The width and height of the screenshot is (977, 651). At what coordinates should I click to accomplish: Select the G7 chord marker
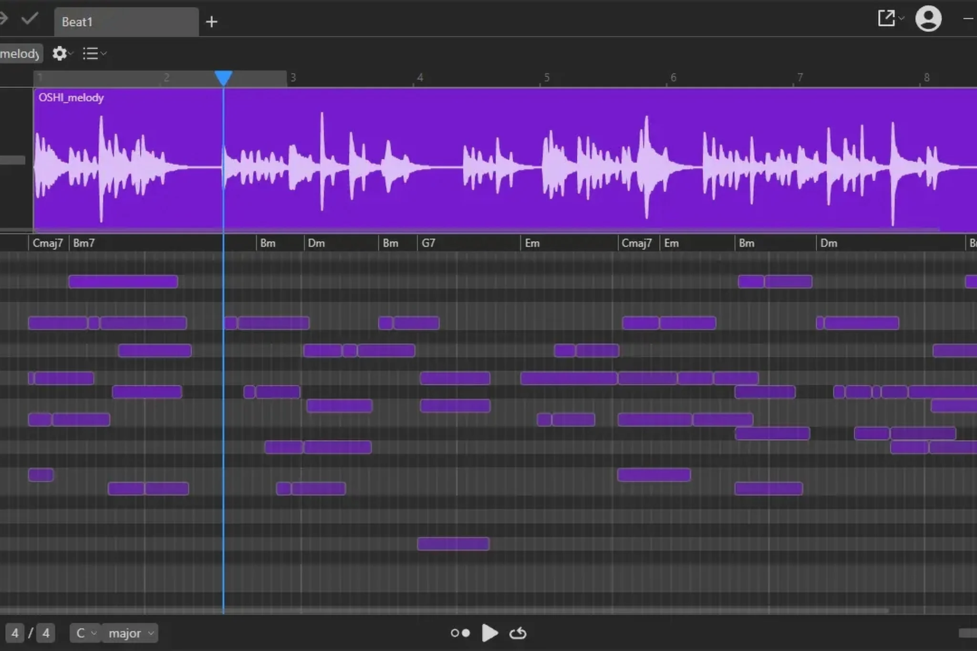click(x=428, y=243)
